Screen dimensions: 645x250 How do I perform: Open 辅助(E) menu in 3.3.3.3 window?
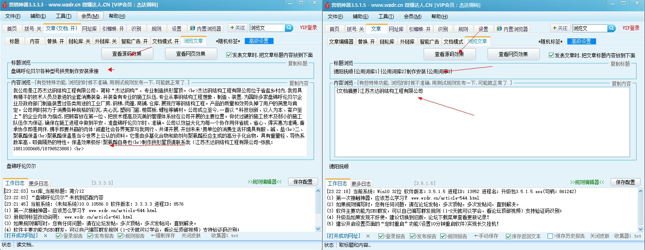pos(38,16)
